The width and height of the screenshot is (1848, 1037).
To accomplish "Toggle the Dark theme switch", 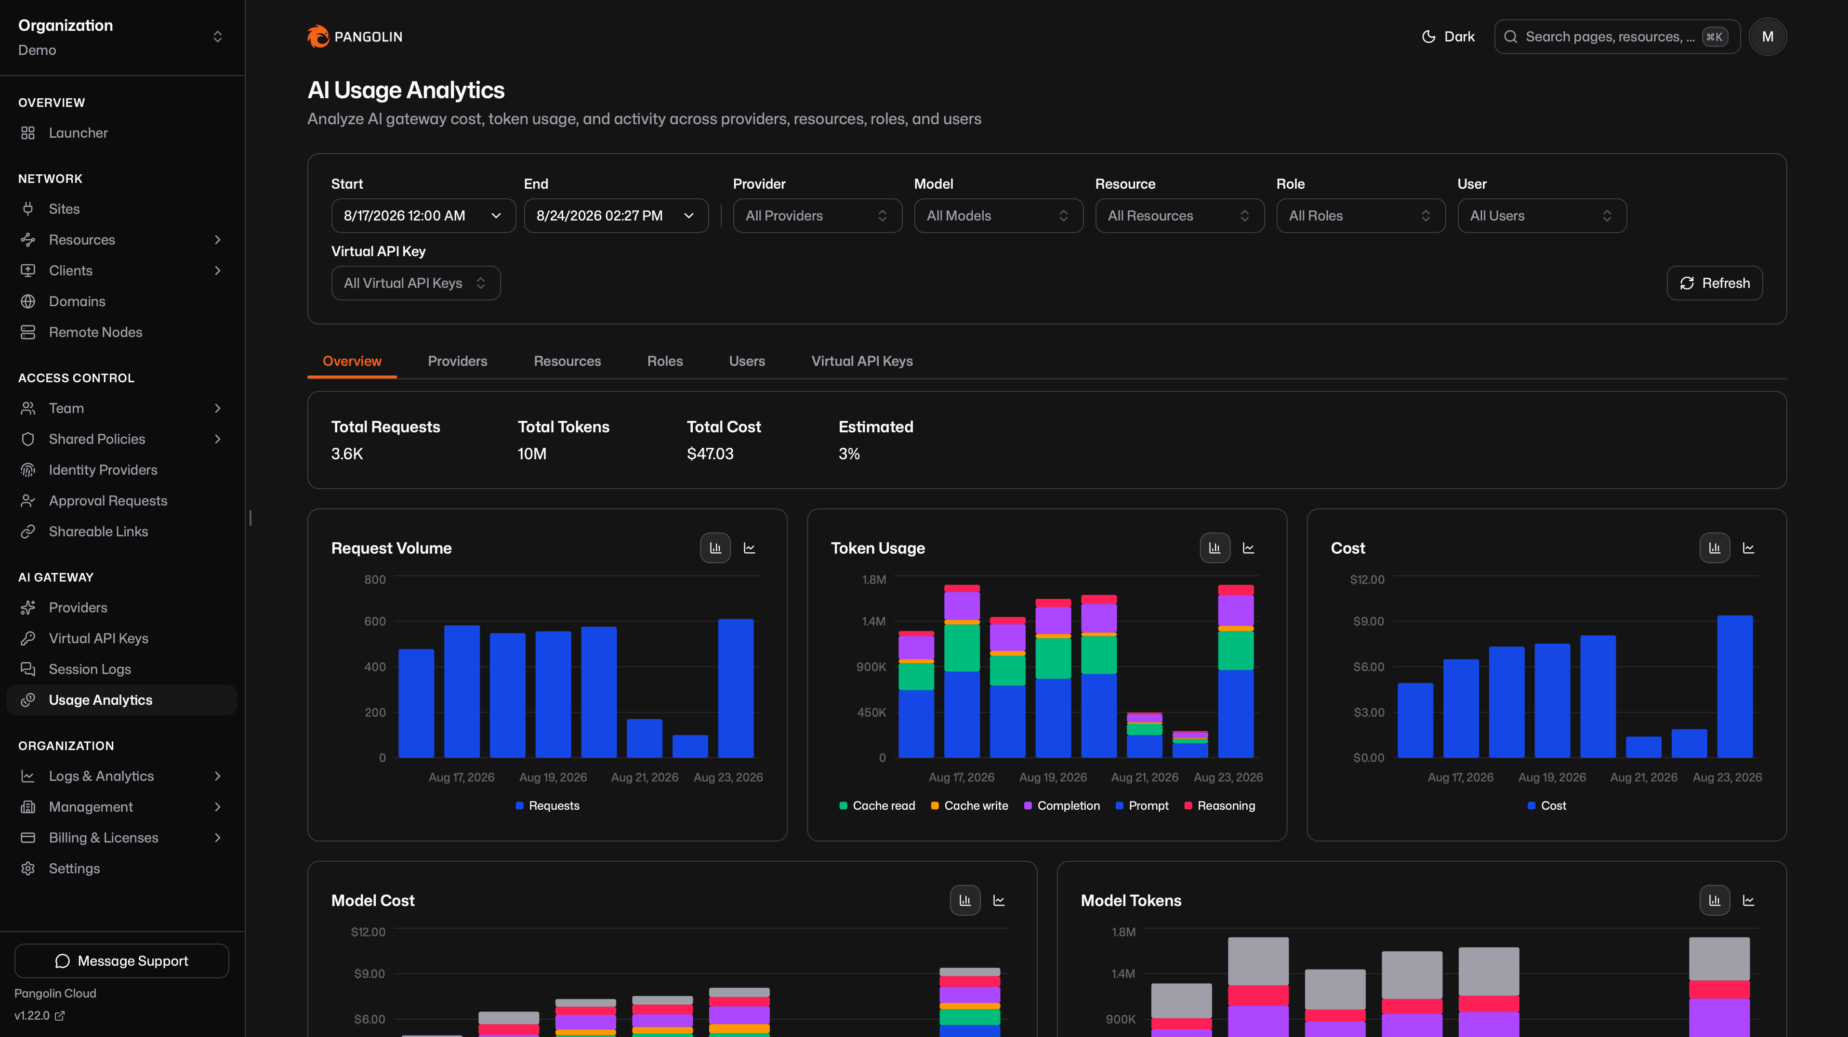I will [x=1448, y=37].
